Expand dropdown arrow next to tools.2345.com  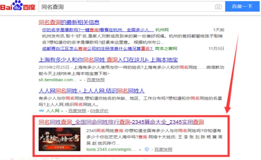click(140, 150)
